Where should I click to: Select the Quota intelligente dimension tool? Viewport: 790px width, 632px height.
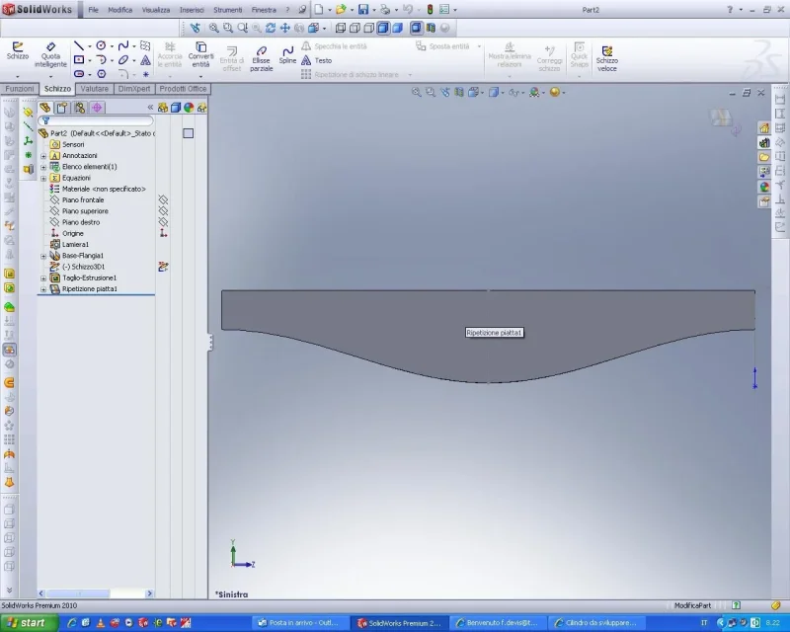pyautogui.click(x=50, y=54)
